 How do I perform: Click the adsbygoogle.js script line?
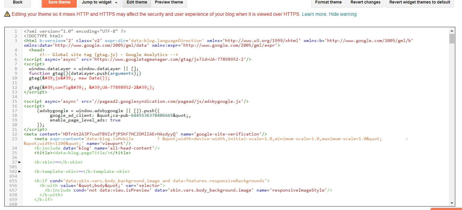[x=136, y=101]
